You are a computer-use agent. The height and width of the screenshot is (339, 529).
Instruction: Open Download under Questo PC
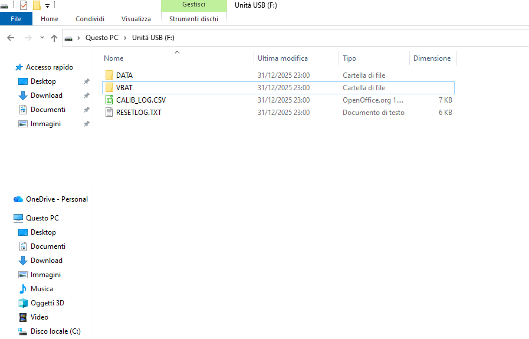tap(47, 261)
